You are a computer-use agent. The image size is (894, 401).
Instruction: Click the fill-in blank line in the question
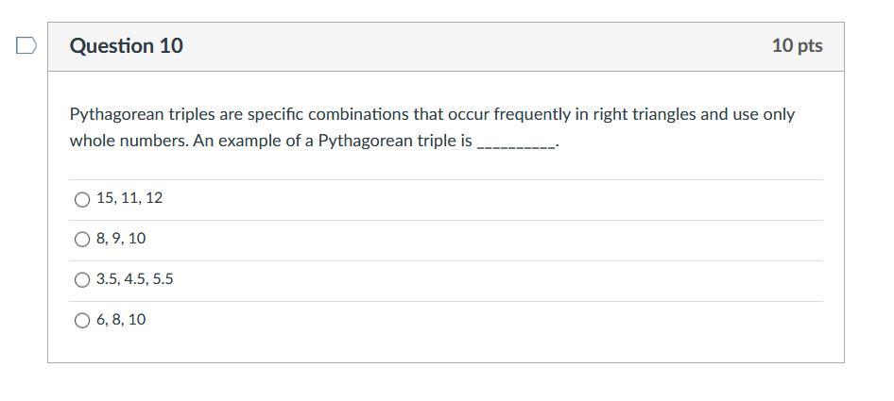[x=516, y=143]
